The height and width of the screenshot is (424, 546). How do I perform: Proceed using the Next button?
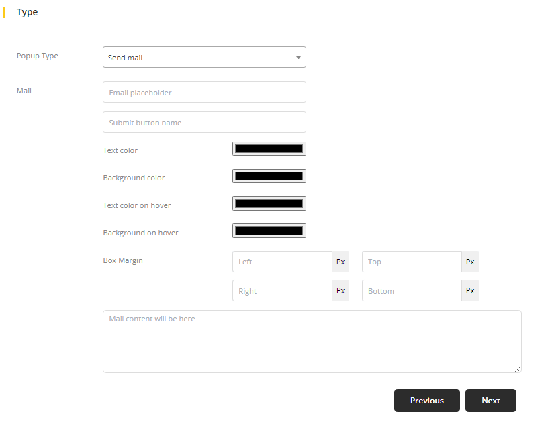click(x=490, y=401)
